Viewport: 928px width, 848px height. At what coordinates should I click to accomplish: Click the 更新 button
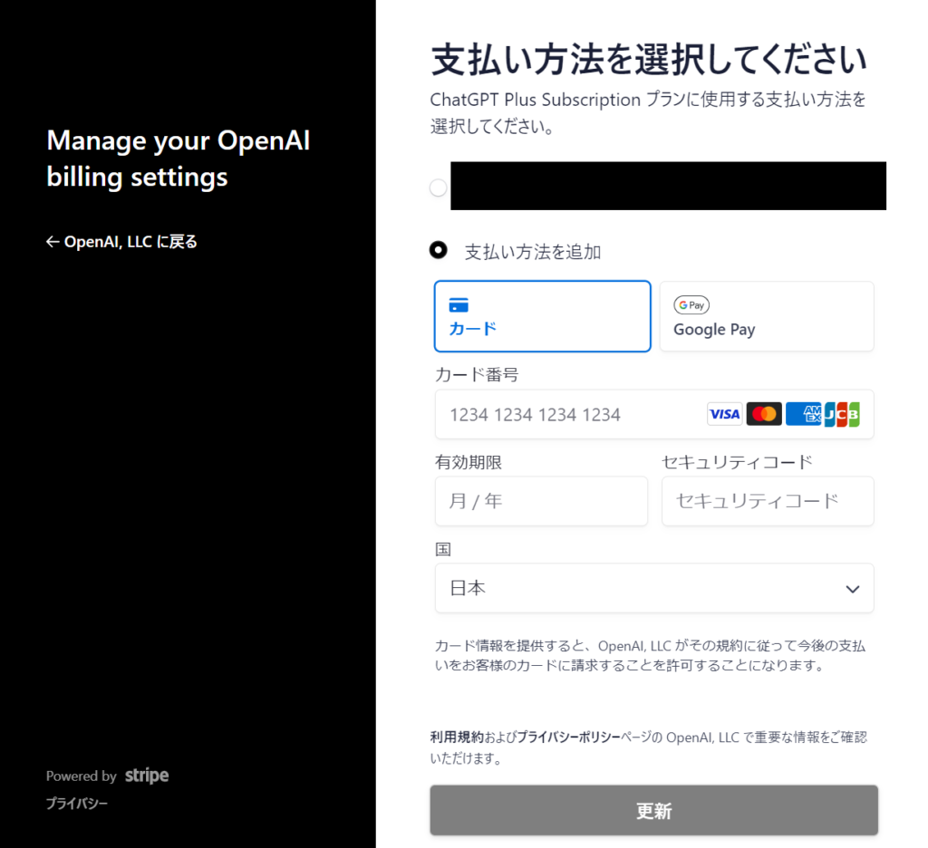[x=654, y=809]
